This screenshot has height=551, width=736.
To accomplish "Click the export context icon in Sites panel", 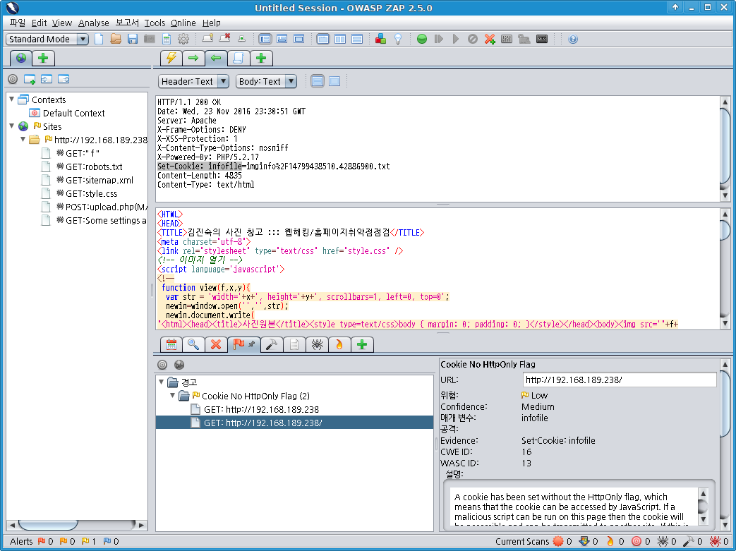I will [64, 79].
